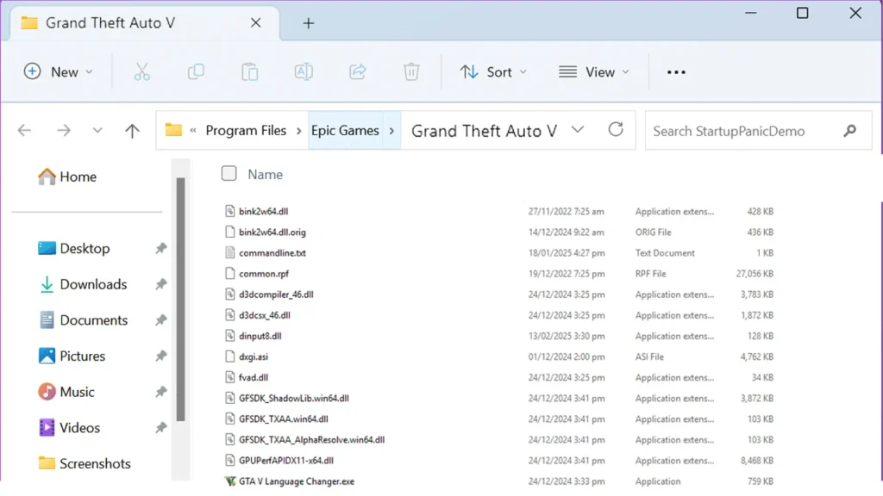Image resolution: width=883 pixels, height=496 pixels.
Task: Navigate up one level with the up arrow
Action: click(131, 130)
